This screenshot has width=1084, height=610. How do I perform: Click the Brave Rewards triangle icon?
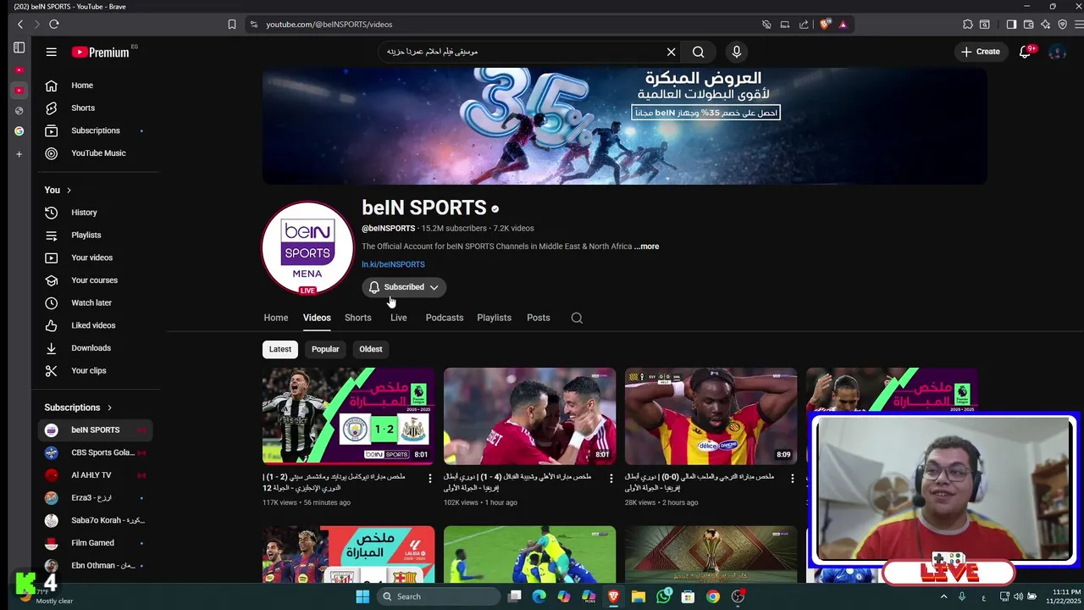(x=843, y=25)
